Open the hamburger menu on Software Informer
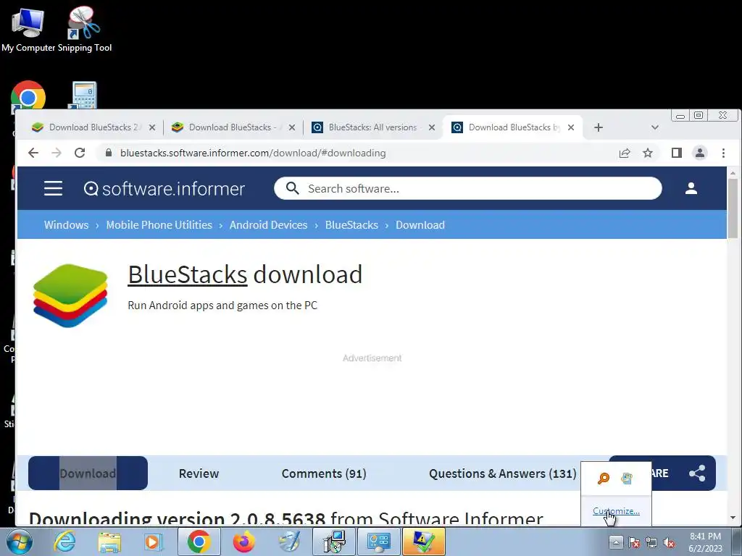Screen dimensions: 742x556 coord(53,188)
